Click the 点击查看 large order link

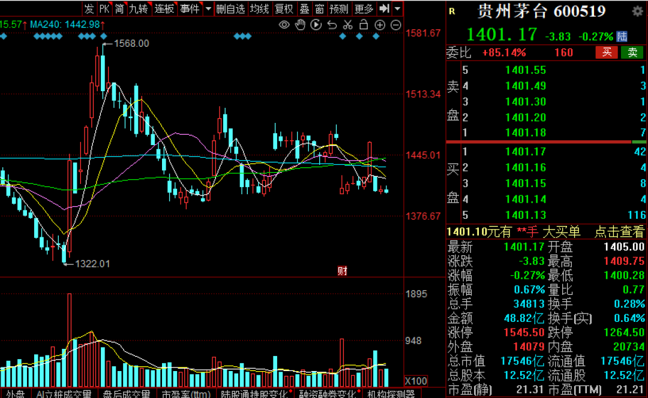point(619,232)
